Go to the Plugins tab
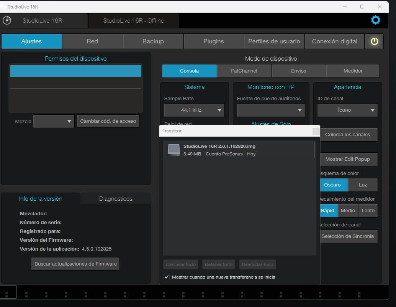The image size is (396, 307). coord(214,41)
